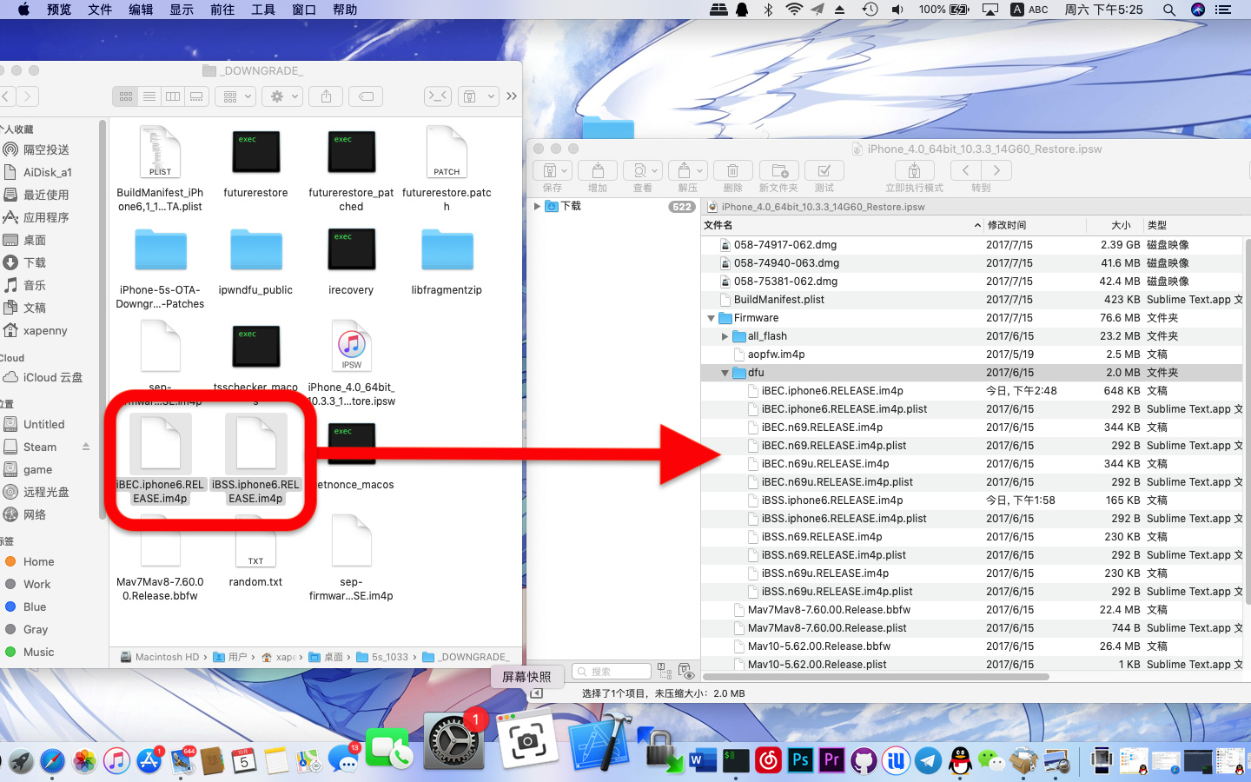This screenshot has height=782, width=1251.
Task: Open Finder group-by arrangement dropdown
Action: click(236, 96)
